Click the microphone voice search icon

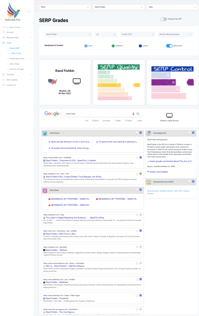(133, 114)
